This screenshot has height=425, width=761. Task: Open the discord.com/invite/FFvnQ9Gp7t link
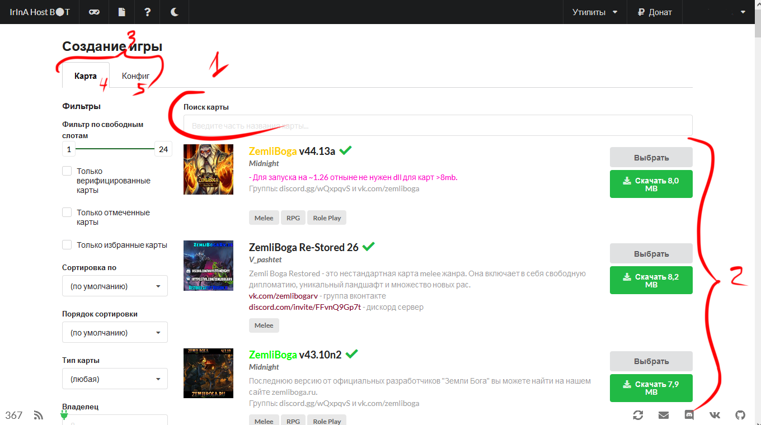pyautogui.click(x=305, y=307)
